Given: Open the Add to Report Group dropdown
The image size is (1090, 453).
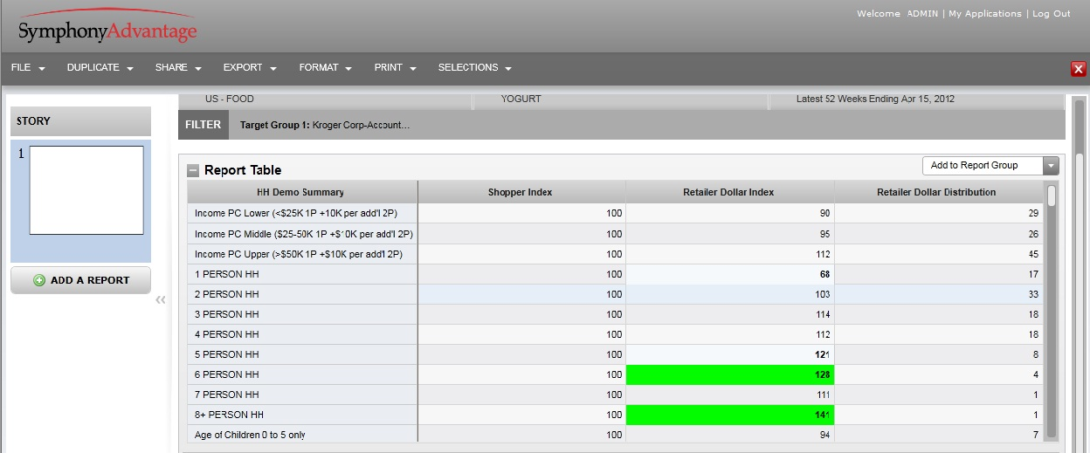Looking at the screenshot, I should point(990,166).
